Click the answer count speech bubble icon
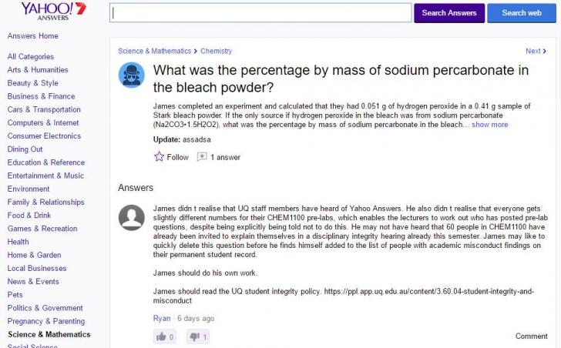The image size is (561, 348). 202,157
